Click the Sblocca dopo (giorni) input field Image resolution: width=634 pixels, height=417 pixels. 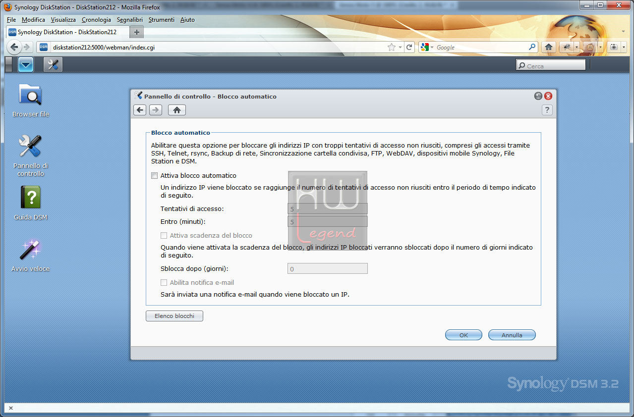328,269
